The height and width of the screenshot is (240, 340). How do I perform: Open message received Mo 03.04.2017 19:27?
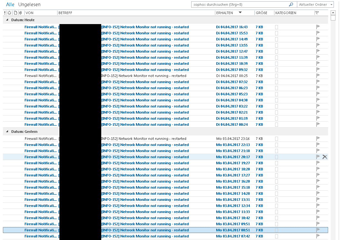coord(166,163)
